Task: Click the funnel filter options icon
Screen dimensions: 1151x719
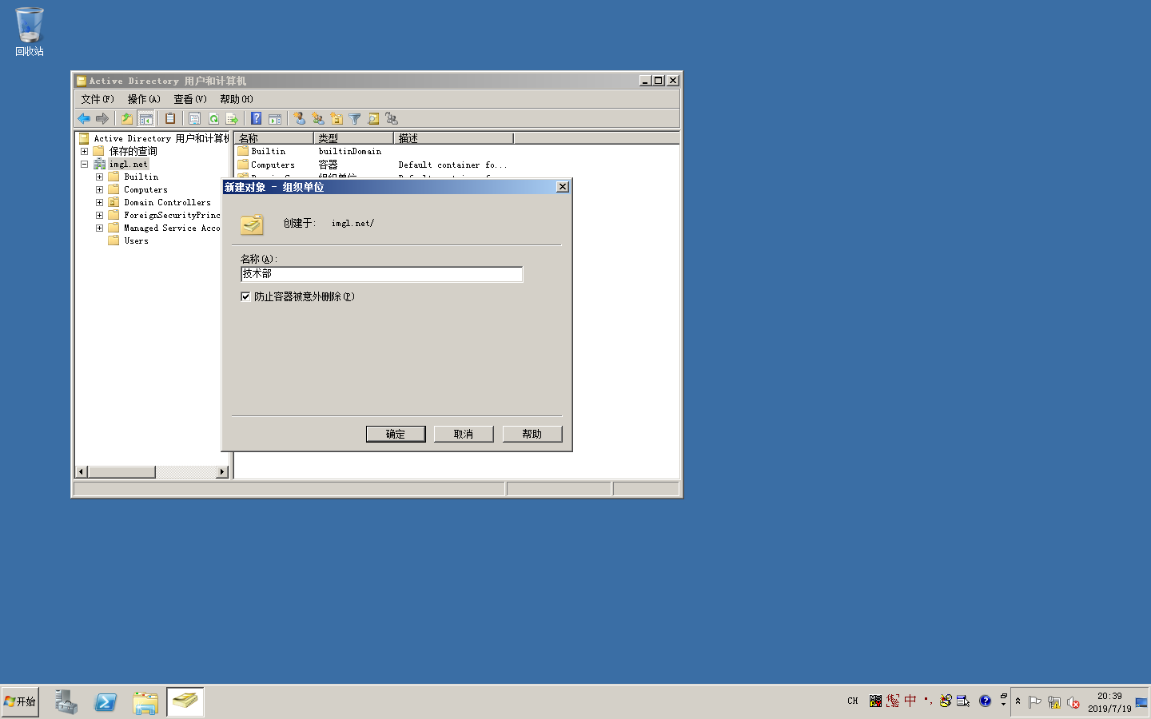Action: tap(355, 119)
